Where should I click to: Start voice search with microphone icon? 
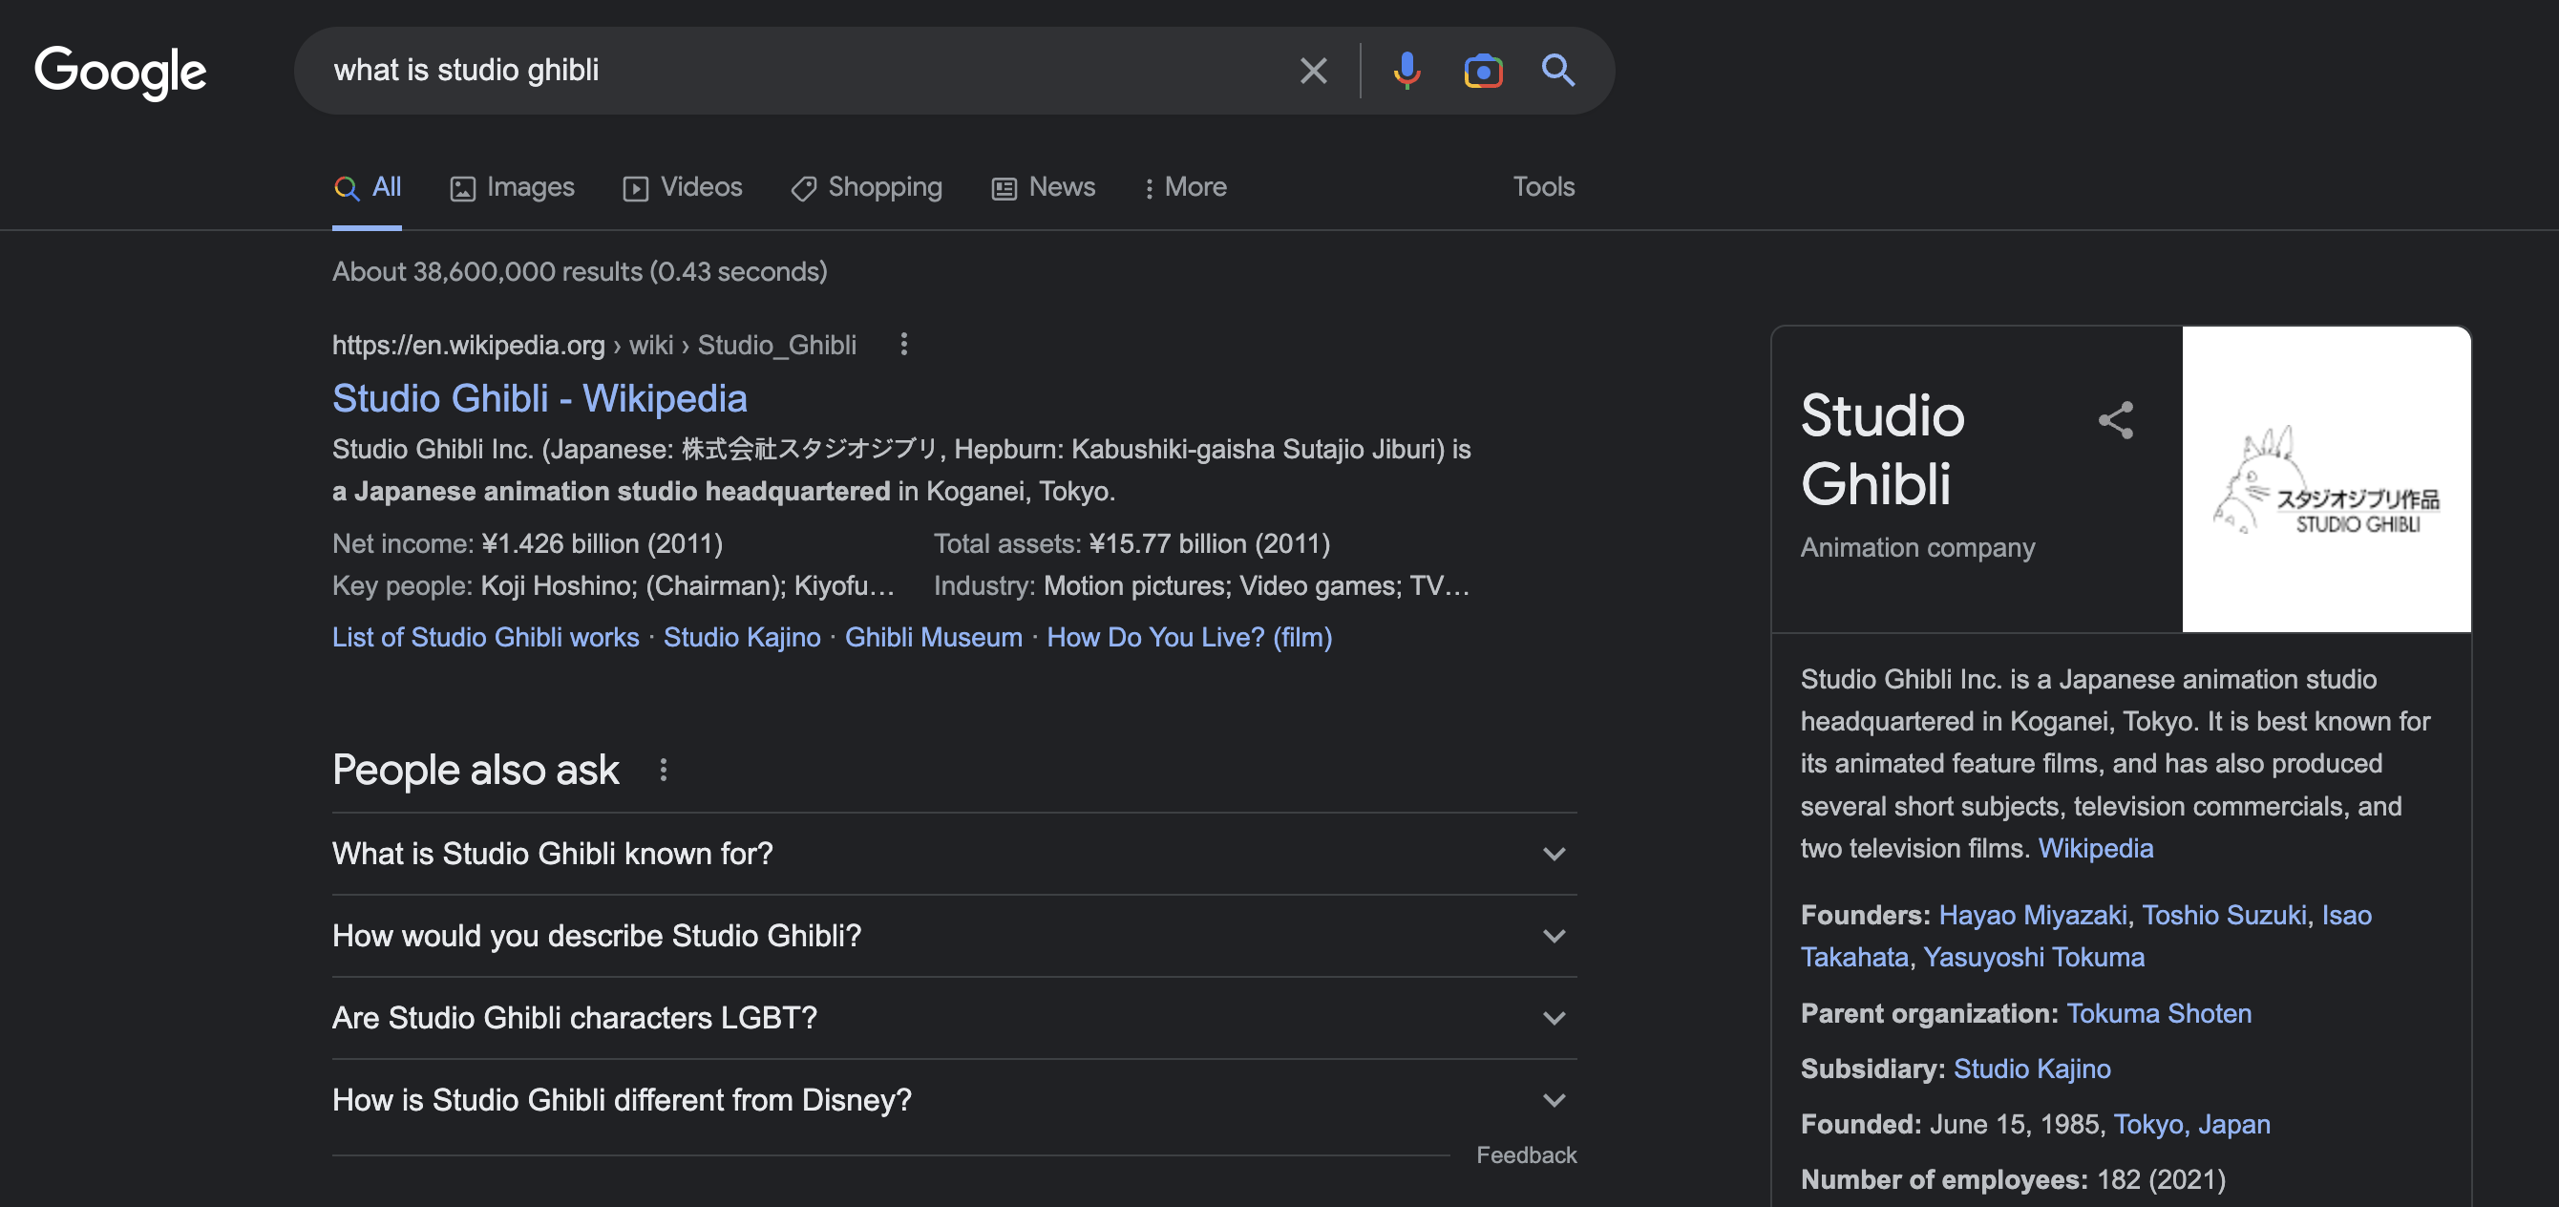(1406, 71)
